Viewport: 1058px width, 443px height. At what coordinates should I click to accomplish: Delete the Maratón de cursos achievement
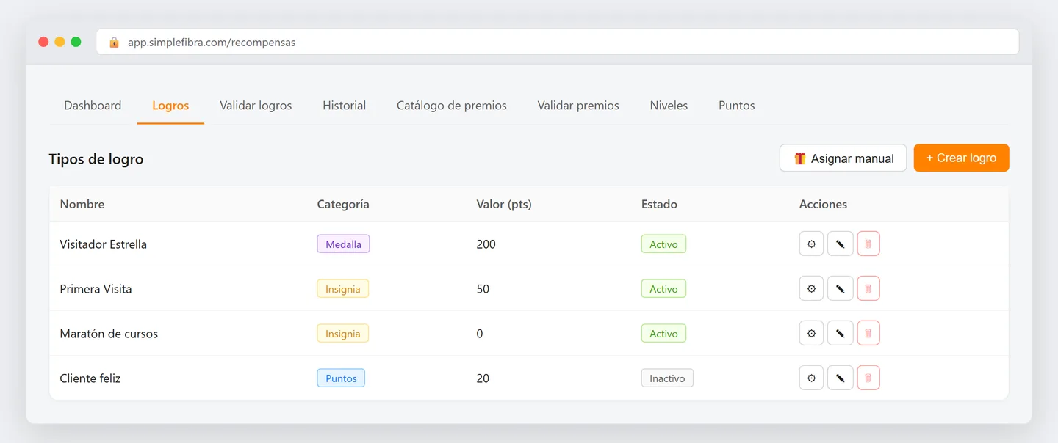pos(868,333)
